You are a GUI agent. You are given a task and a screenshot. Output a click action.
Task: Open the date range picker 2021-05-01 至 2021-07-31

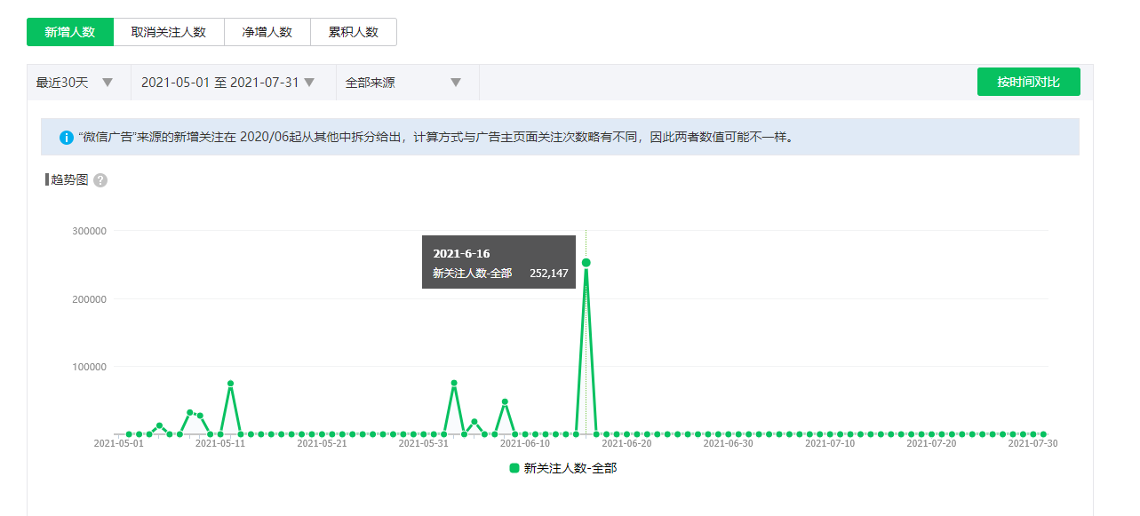pos(229,83)
